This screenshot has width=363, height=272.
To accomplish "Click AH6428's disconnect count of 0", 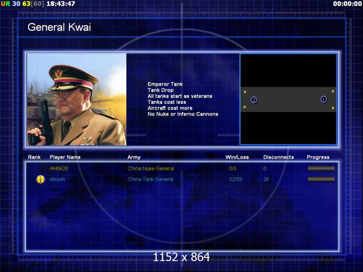I will click(x=265, y=168).
